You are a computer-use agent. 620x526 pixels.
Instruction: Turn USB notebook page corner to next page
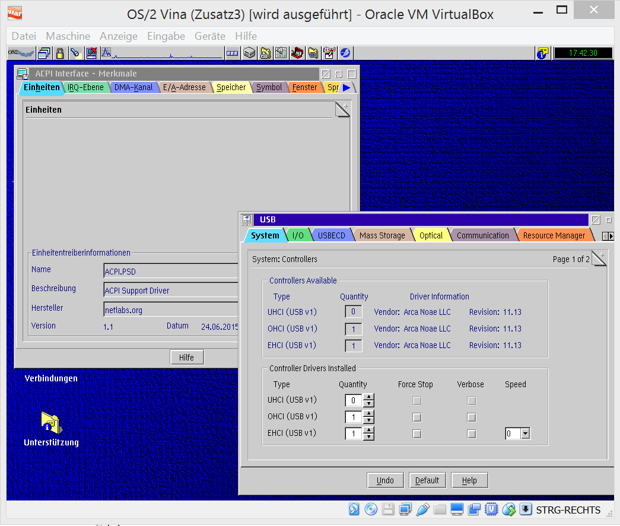click(599, 259)
